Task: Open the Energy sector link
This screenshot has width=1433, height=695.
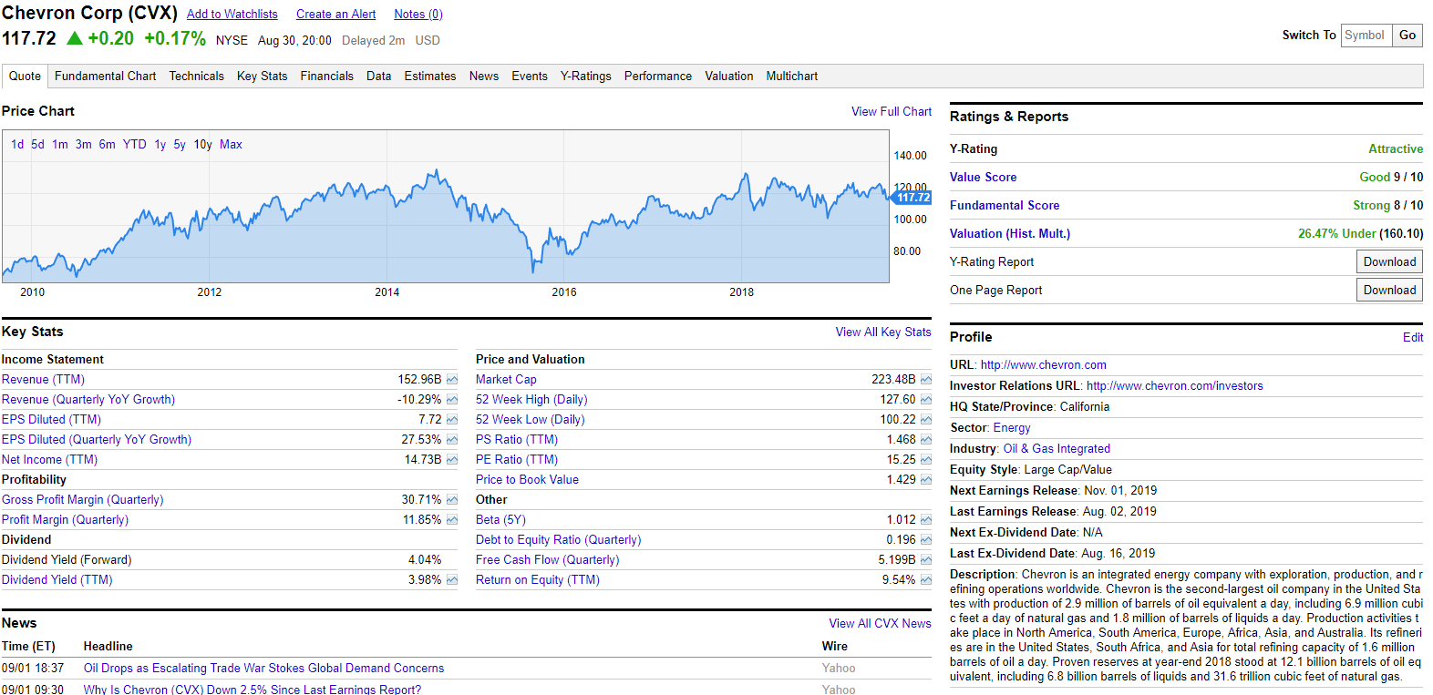Action: click(x=1012, y=428)
